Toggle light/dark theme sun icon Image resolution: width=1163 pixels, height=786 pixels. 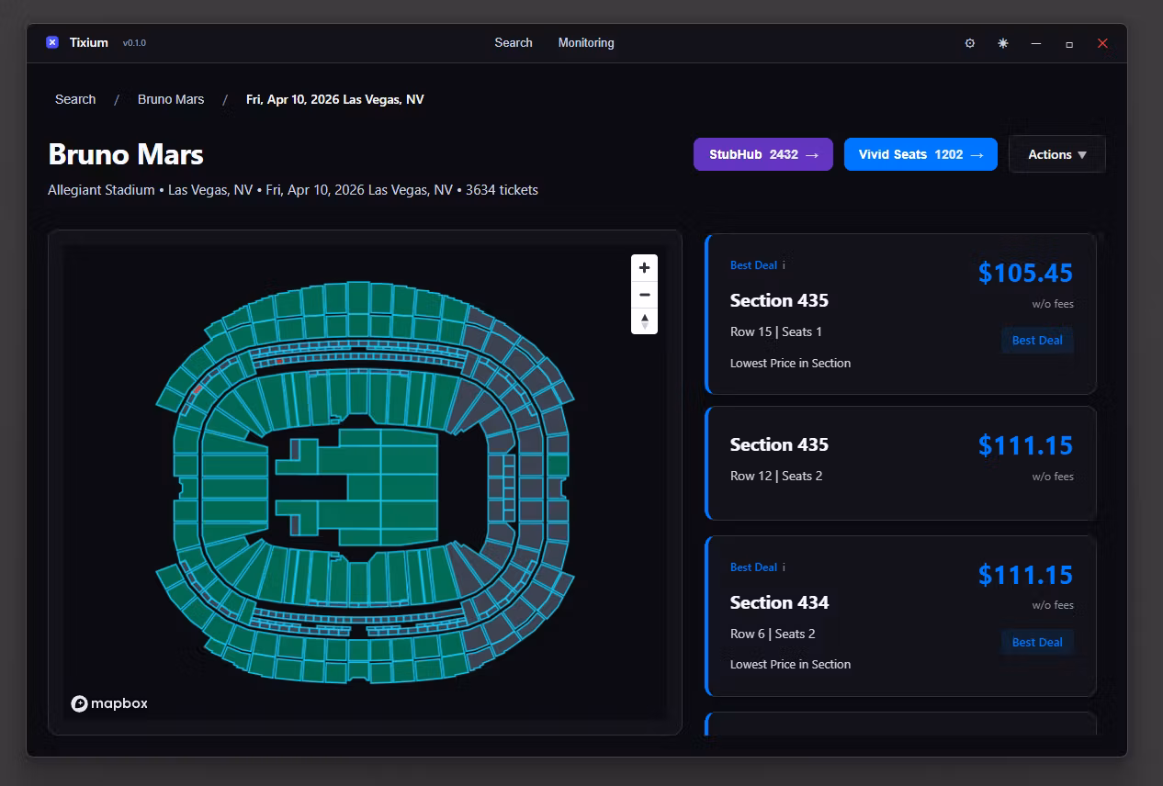[x=1002, y=43]
